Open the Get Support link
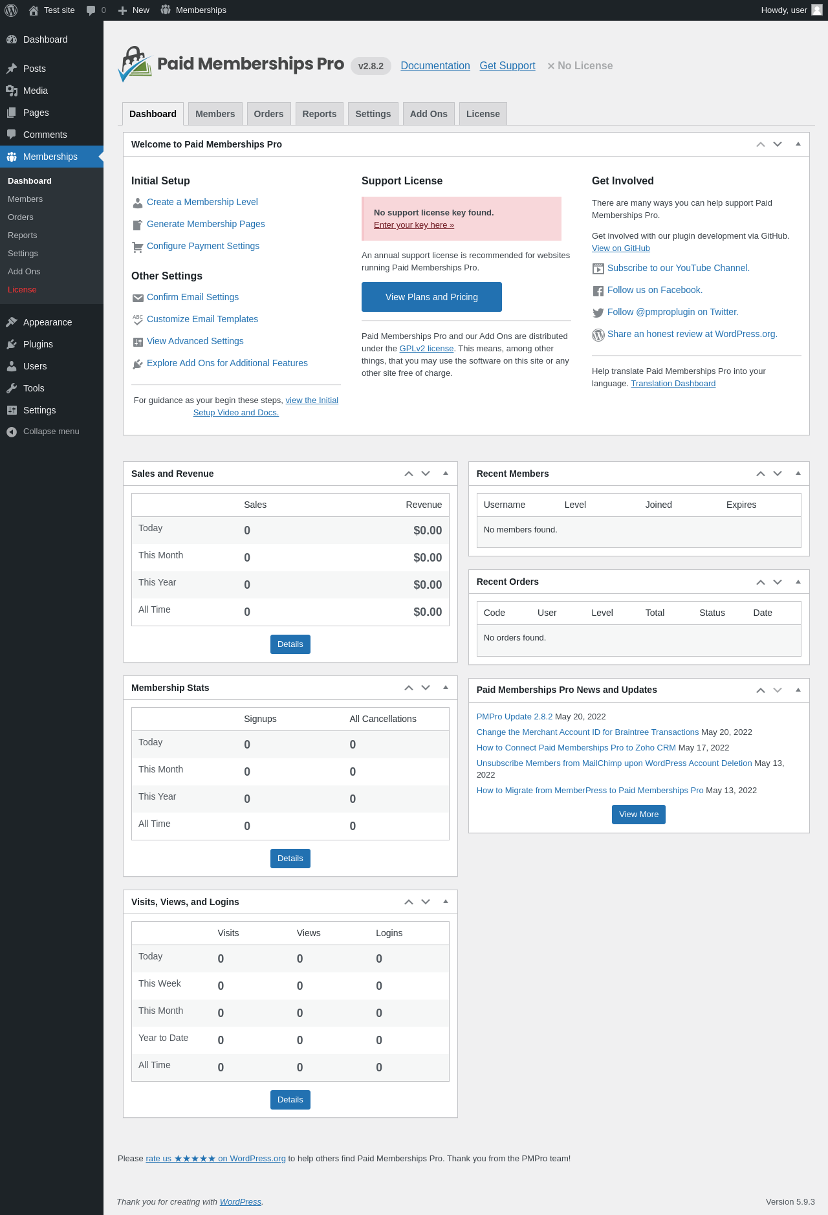The image size is (828, 1215). point(507,66)
